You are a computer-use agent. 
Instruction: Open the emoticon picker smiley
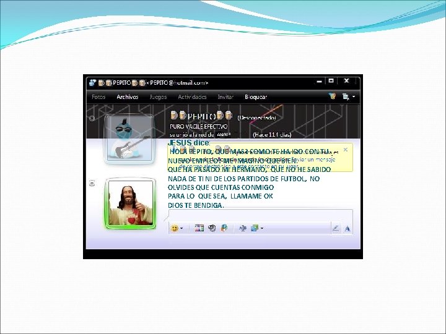(174, 228)
